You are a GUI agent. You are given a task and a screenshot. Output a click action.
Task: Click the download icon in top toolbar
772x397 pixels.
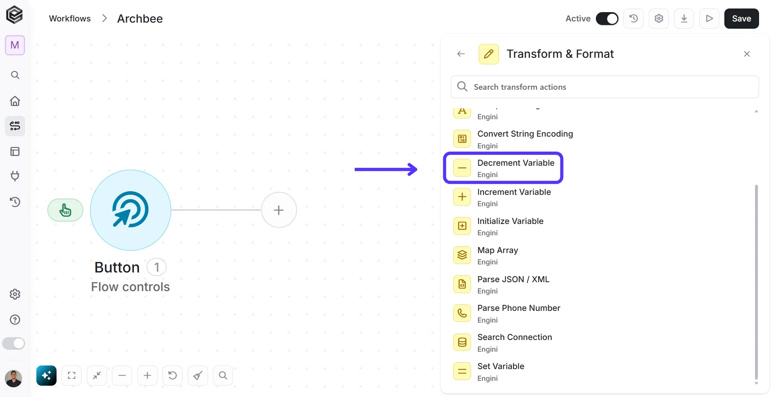pyautogui.click(x=684, y=19)
